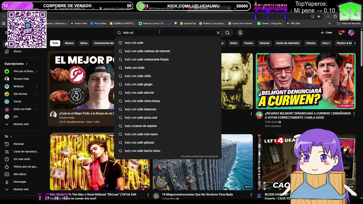Select suggestion 'katy con calle chifa'
Image resolution: width=363 pixels, height=204 pixels.
tap(168, 76)
